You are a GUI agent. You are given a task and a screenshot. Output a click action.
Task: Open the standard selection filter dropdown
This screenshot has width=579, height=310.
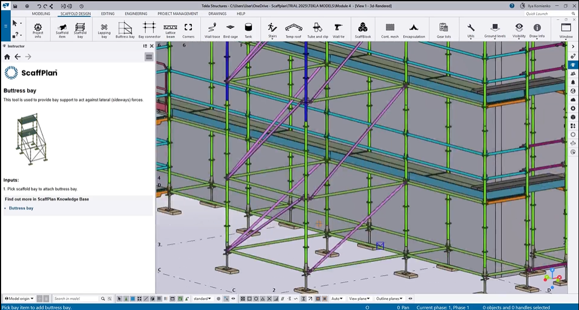202,299
